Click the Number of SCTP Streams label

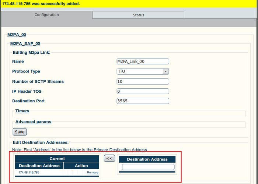(38, 81)
